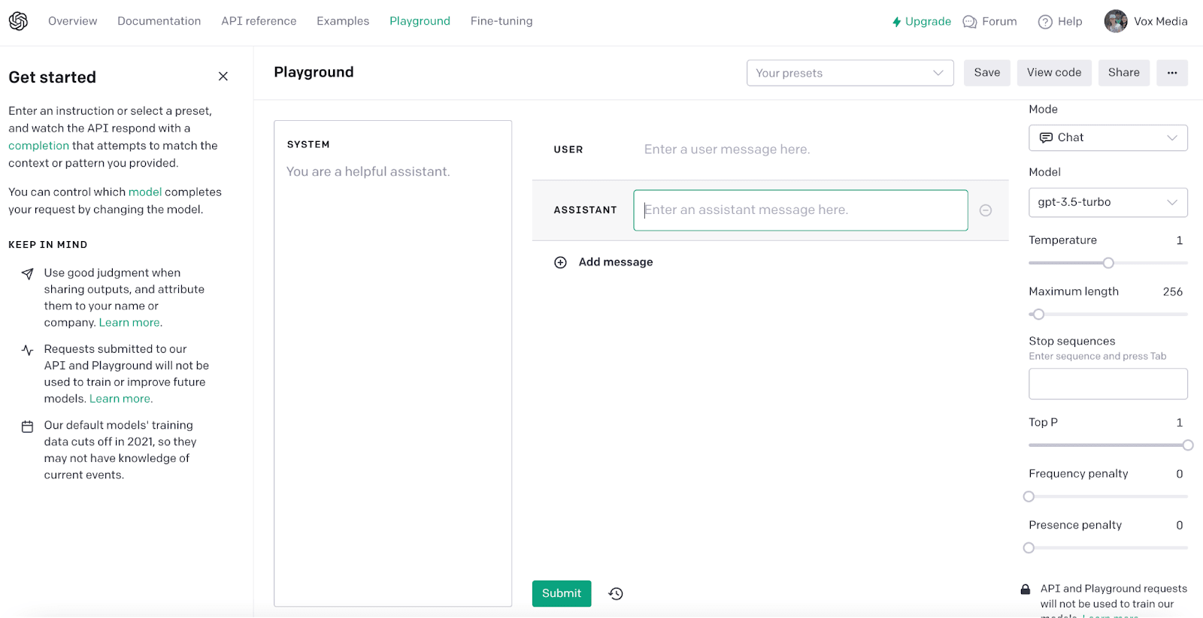Click the Save button
Viewport: 1203px width, 618px height.
click(987, 73)
